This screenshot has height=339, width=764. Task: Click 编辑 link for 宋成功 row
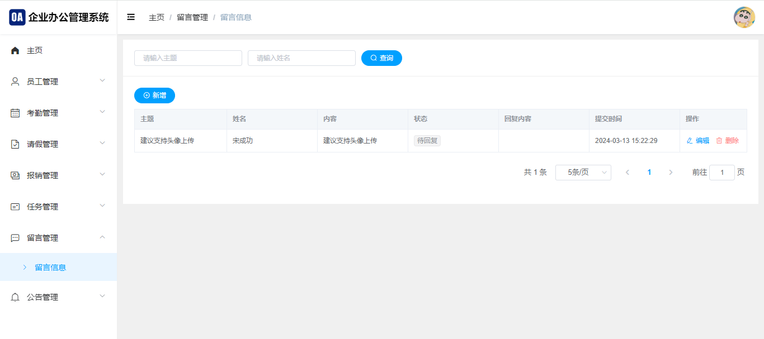[x=698, y=141]
